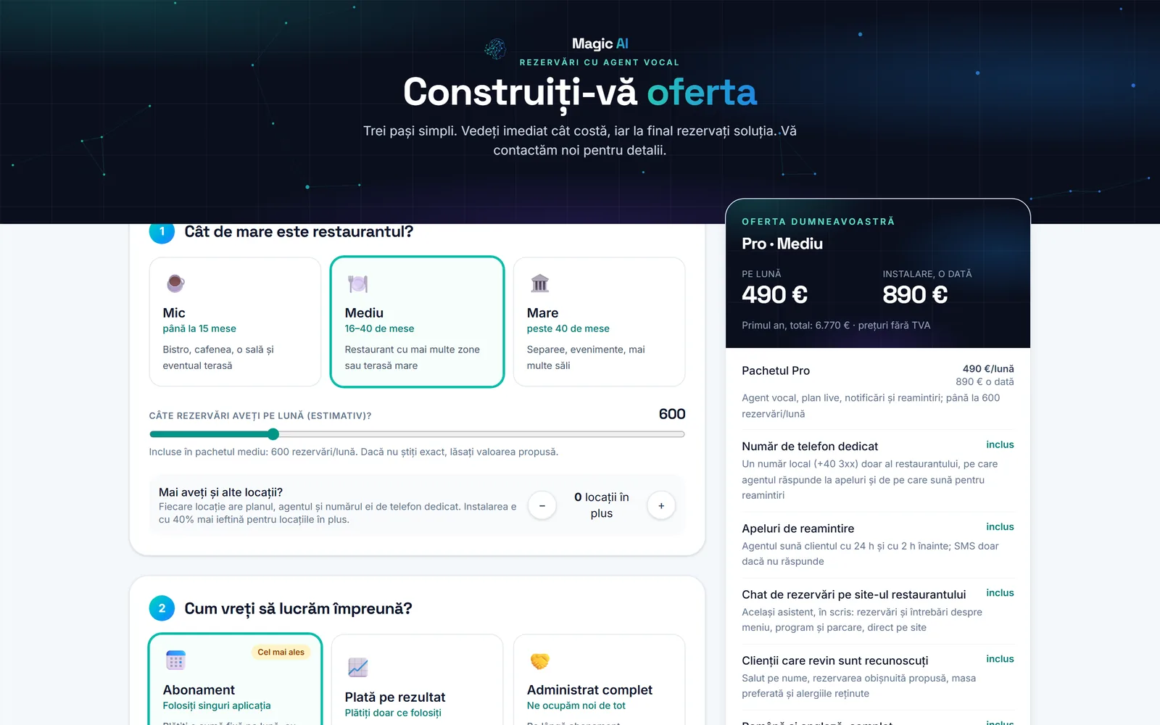Click the '0 locații în plus' counter text
1160x725 pixels.
click(x=602, y=505)
